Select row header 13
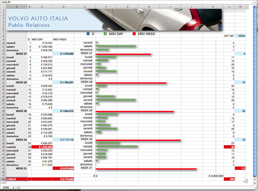The width and height of the screenshot is (258, 191). point(3,54)
